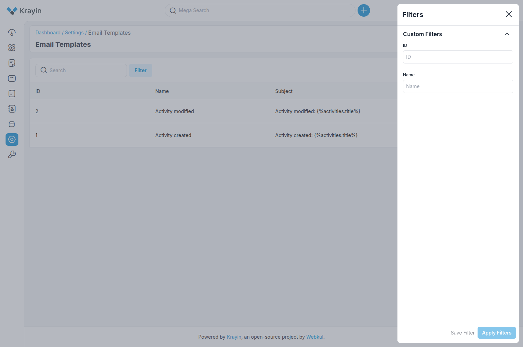This screenshot has width=523, height=347.
Task: Open the Leads sidebar icon
Action: coord(12,48)
